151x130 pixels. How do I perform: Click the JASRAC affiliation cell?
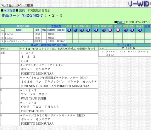[x=61, y=41]
